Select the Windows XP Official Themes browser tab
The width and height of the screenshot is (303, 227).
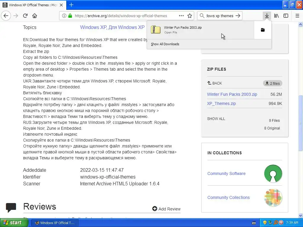click(x=33, y=5)
